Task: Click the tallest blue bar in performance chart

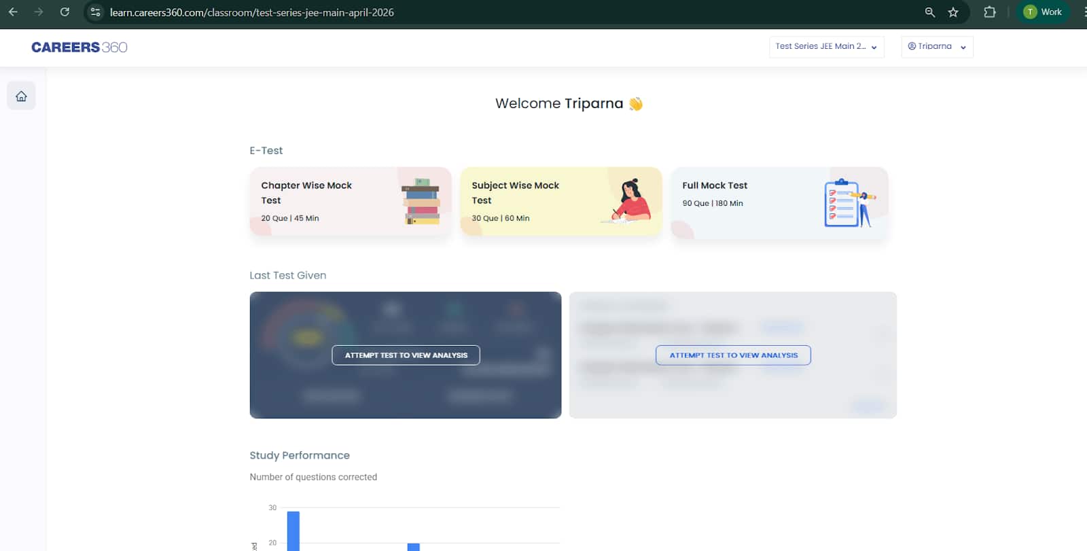Action: pyautogui.click(x=293, y=531)
